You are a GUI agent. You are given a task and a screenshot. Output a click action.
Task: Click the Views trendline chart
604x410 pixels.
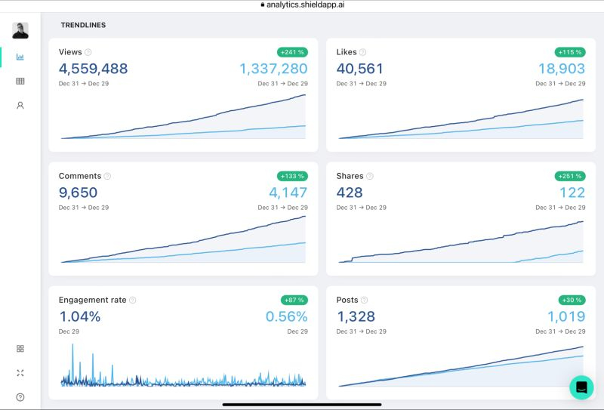coord(183,116)
